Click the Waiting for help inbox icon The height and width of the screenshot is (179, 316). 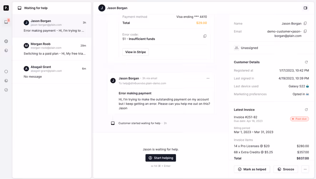click(20, 8)
